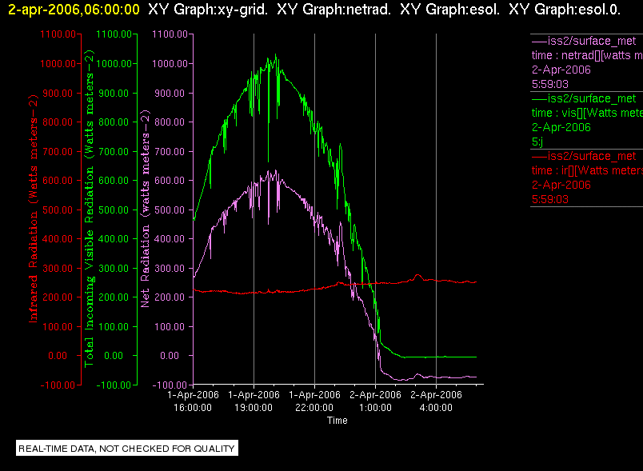This screenshot has height=471, width=643.
Task: Click the pink legend time 5:59:03
Action: pyautogui.click(x=550, y=84)
